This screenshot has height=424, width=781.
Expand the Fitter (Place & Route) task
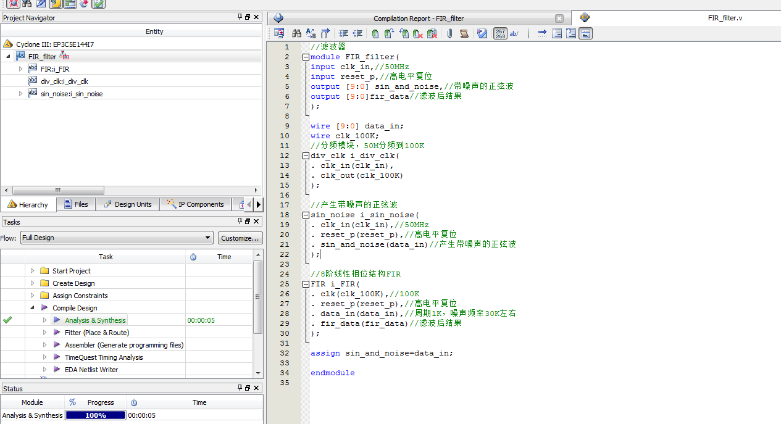pos(44,333)
